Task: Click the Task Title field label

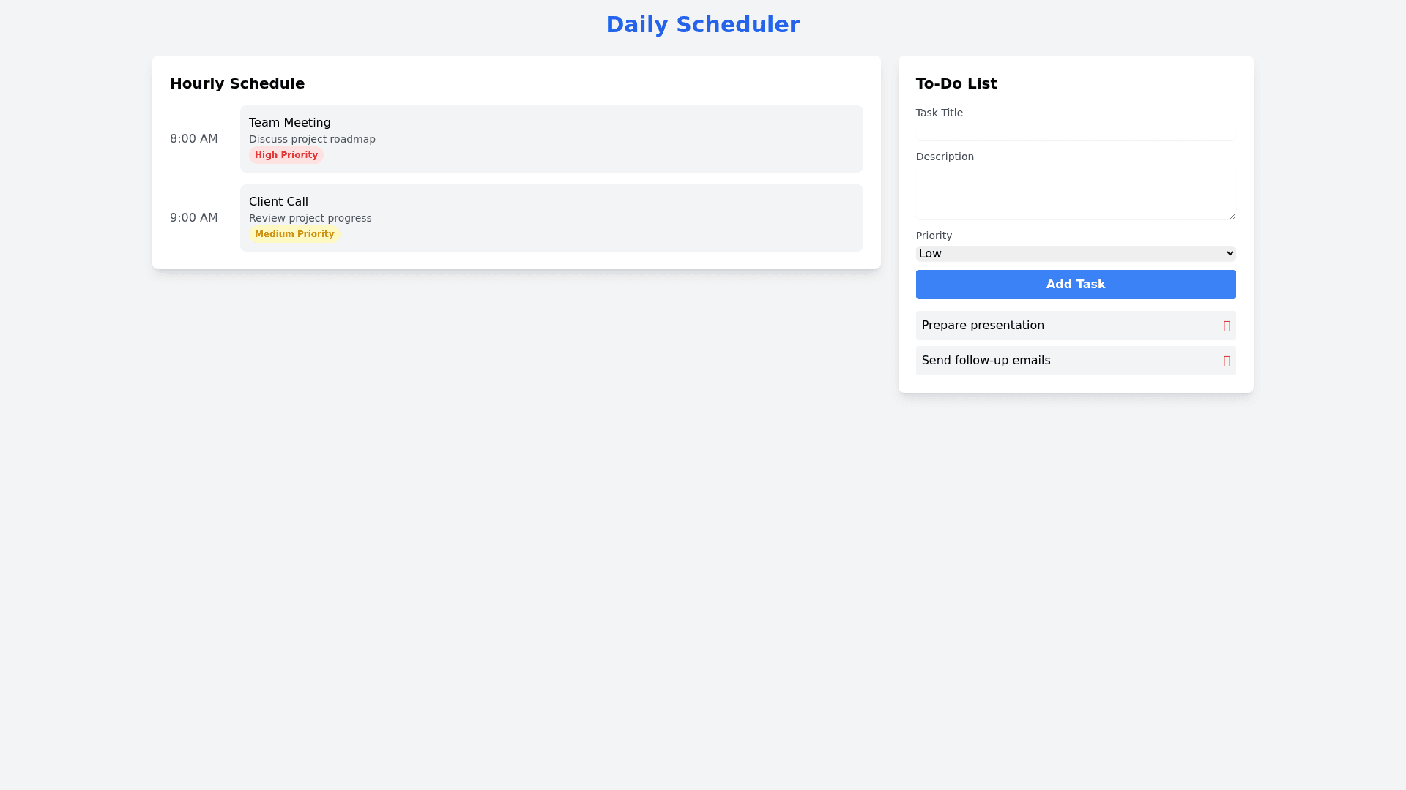Action: [x=940, y=113]
